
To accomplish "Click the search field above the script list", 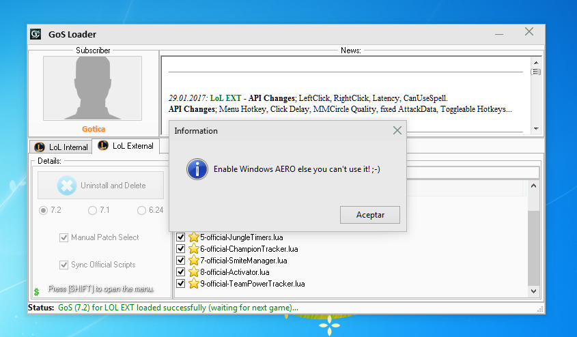I will [473, 173].
